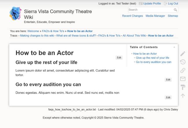
Task: Click the edit page pencil icon
Action: [x=183, y=54]
